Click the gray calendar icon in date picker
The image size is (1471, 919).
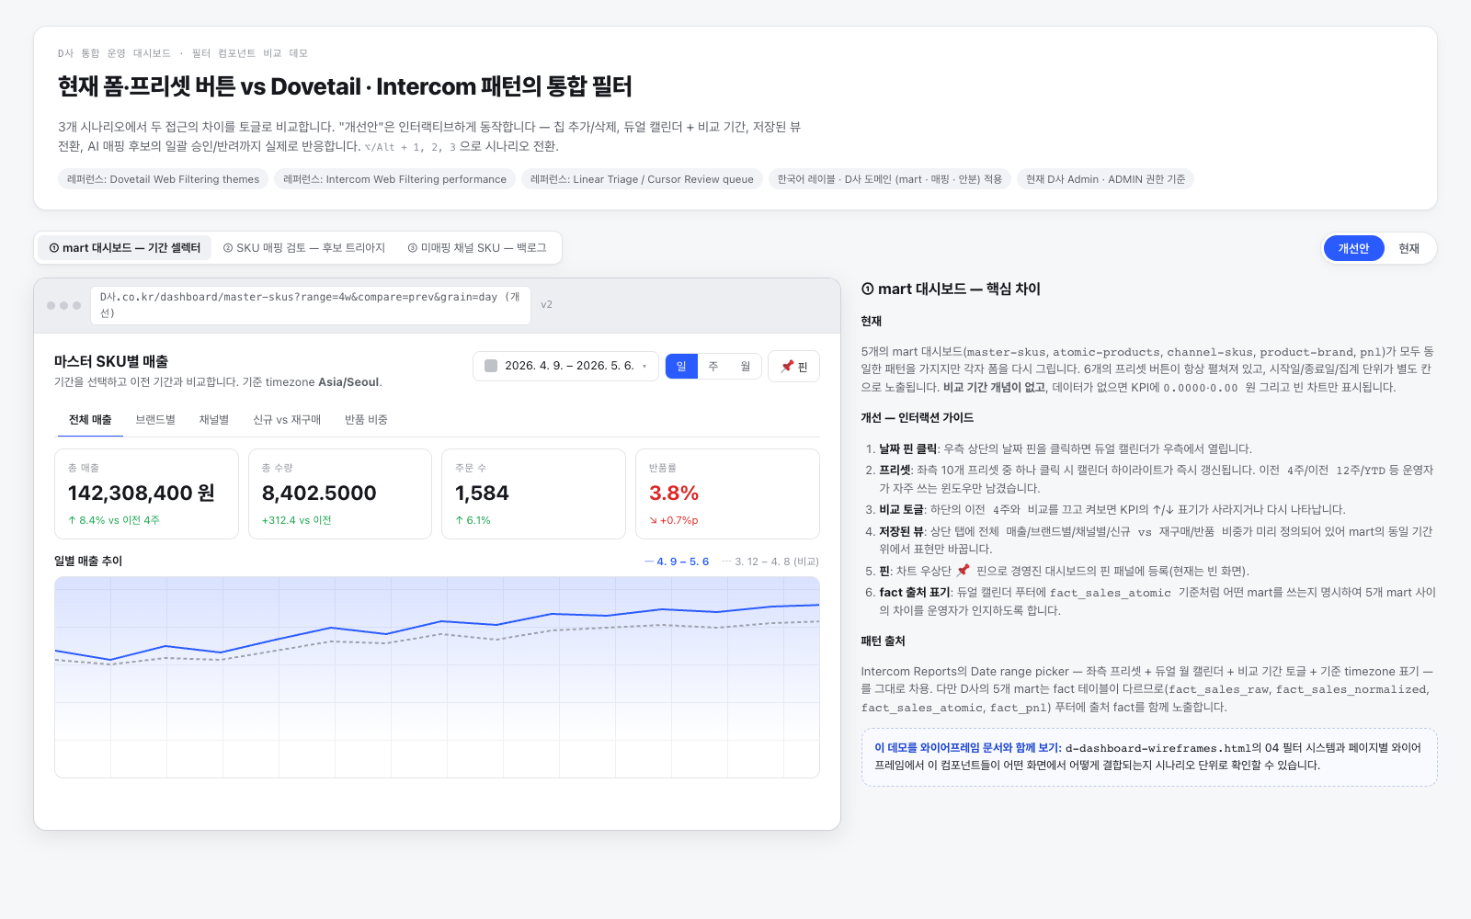pos(491,366)
